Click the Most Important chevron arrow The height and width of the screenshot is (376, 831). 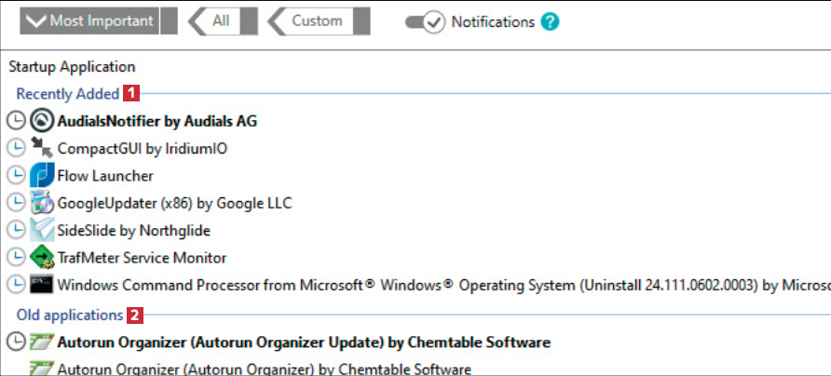coord(35,20)
